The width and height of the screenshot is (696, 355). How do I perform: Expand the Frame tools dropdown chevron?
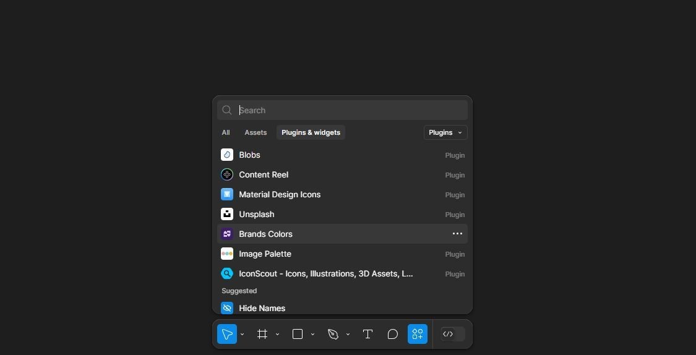(277, 334)
